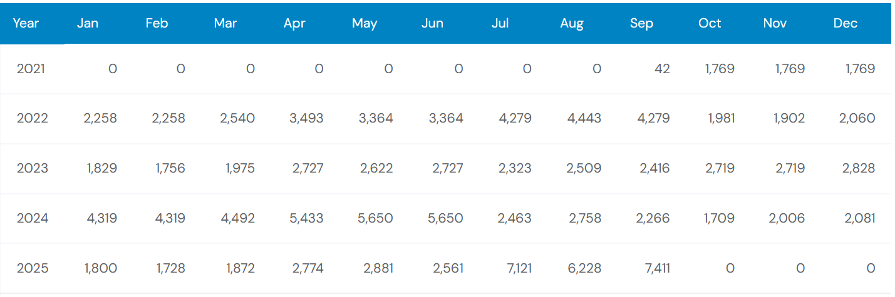Click the 42 value for Sep 2021
895x297 pixels.
(x=662, y=69)
